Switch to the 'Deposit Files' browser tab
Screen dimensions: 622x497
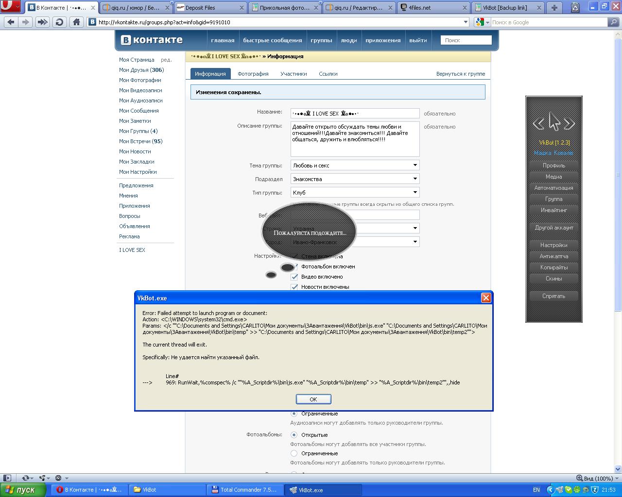pyautogui.click(x=211, y=8)
